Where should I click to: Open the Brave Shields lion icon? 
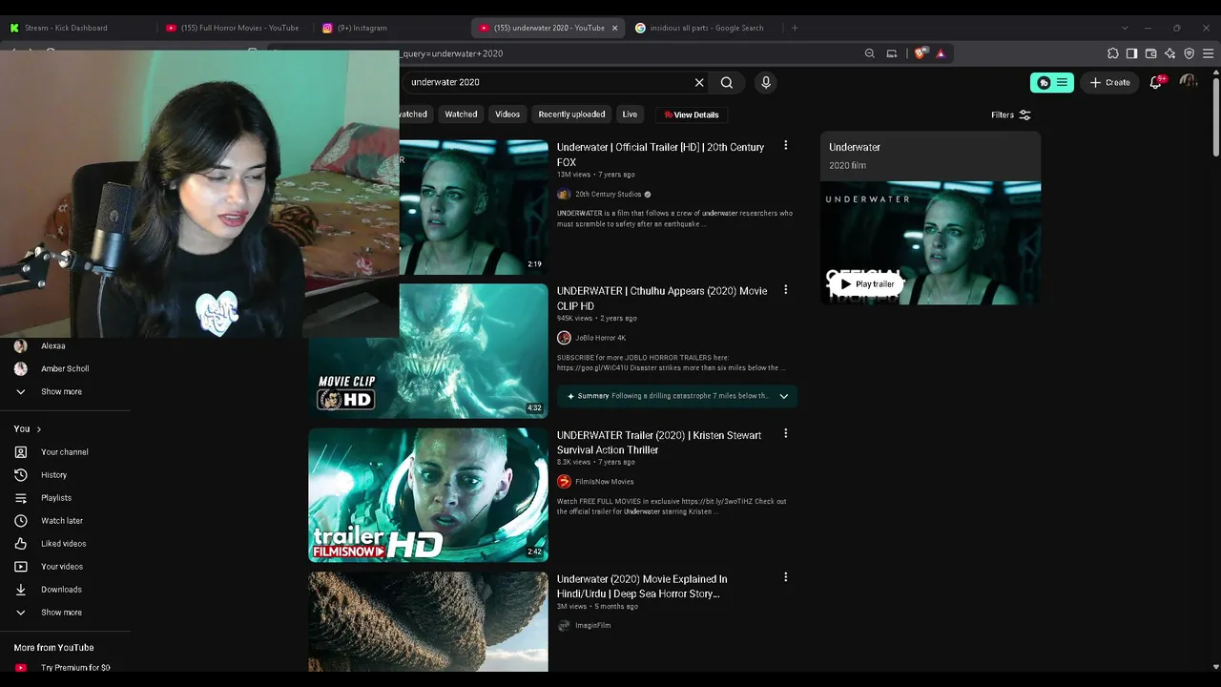click(920, 53)
